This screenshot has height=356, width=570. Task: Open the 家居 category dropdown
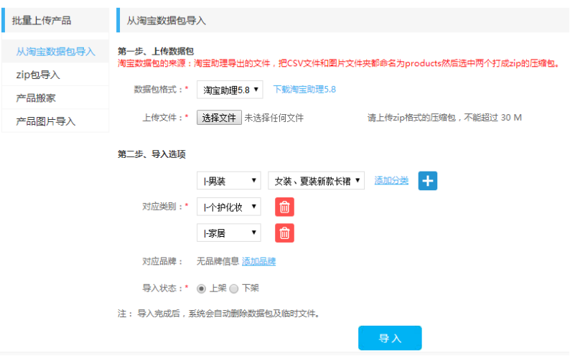coord(228,233)
